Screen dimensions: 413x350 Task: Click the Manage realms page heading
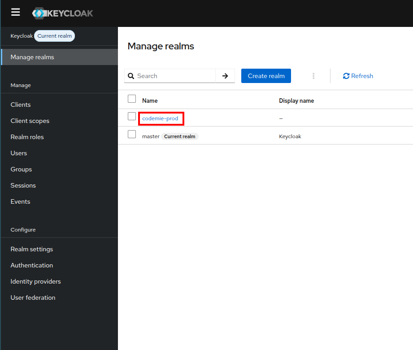point(161,46)
